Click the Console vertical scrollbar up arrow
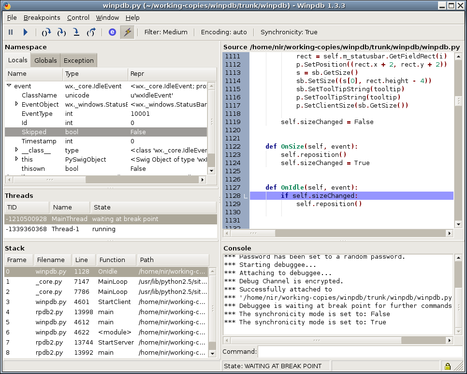 pyautogui.click(x=458, y=258)
